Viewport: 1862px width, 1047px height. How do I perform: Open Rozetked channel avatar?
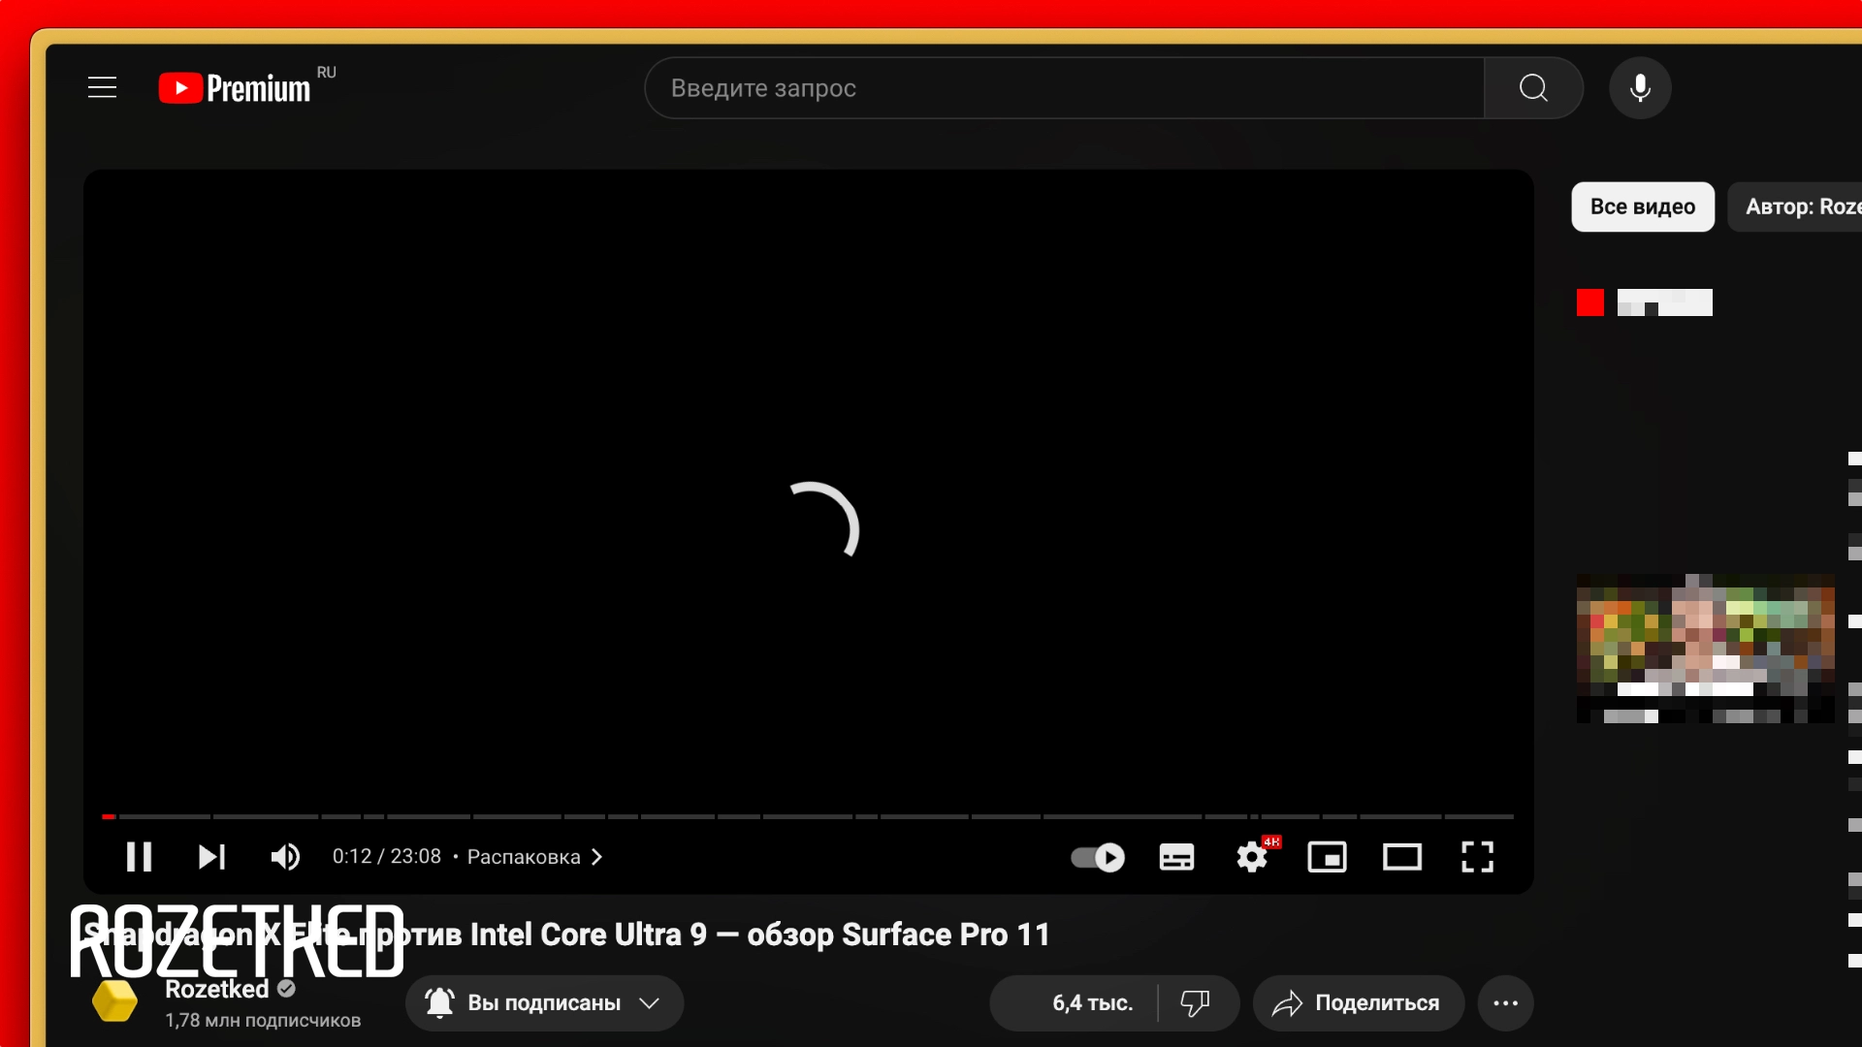point(114,1001)
